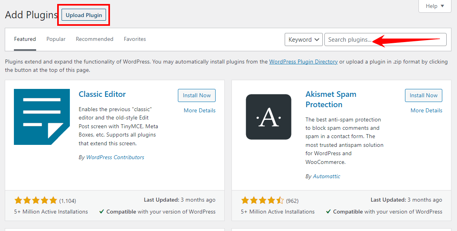
Task: Click the Classic Editor plugin icon
Action: pos(39,117)
